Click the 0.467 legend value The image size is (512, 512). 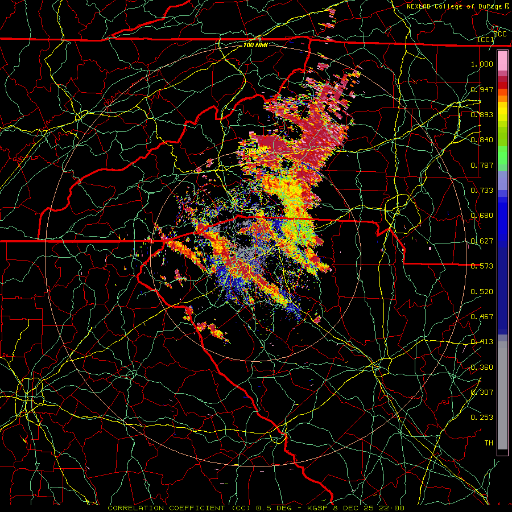click(x=482, y=316)
